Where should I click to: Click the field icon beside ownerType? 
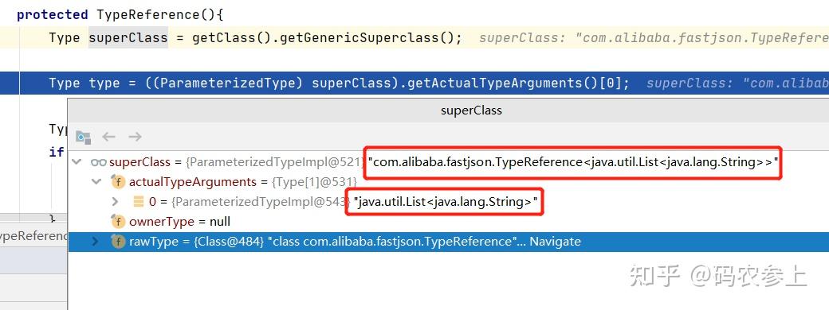coord(117,222)
